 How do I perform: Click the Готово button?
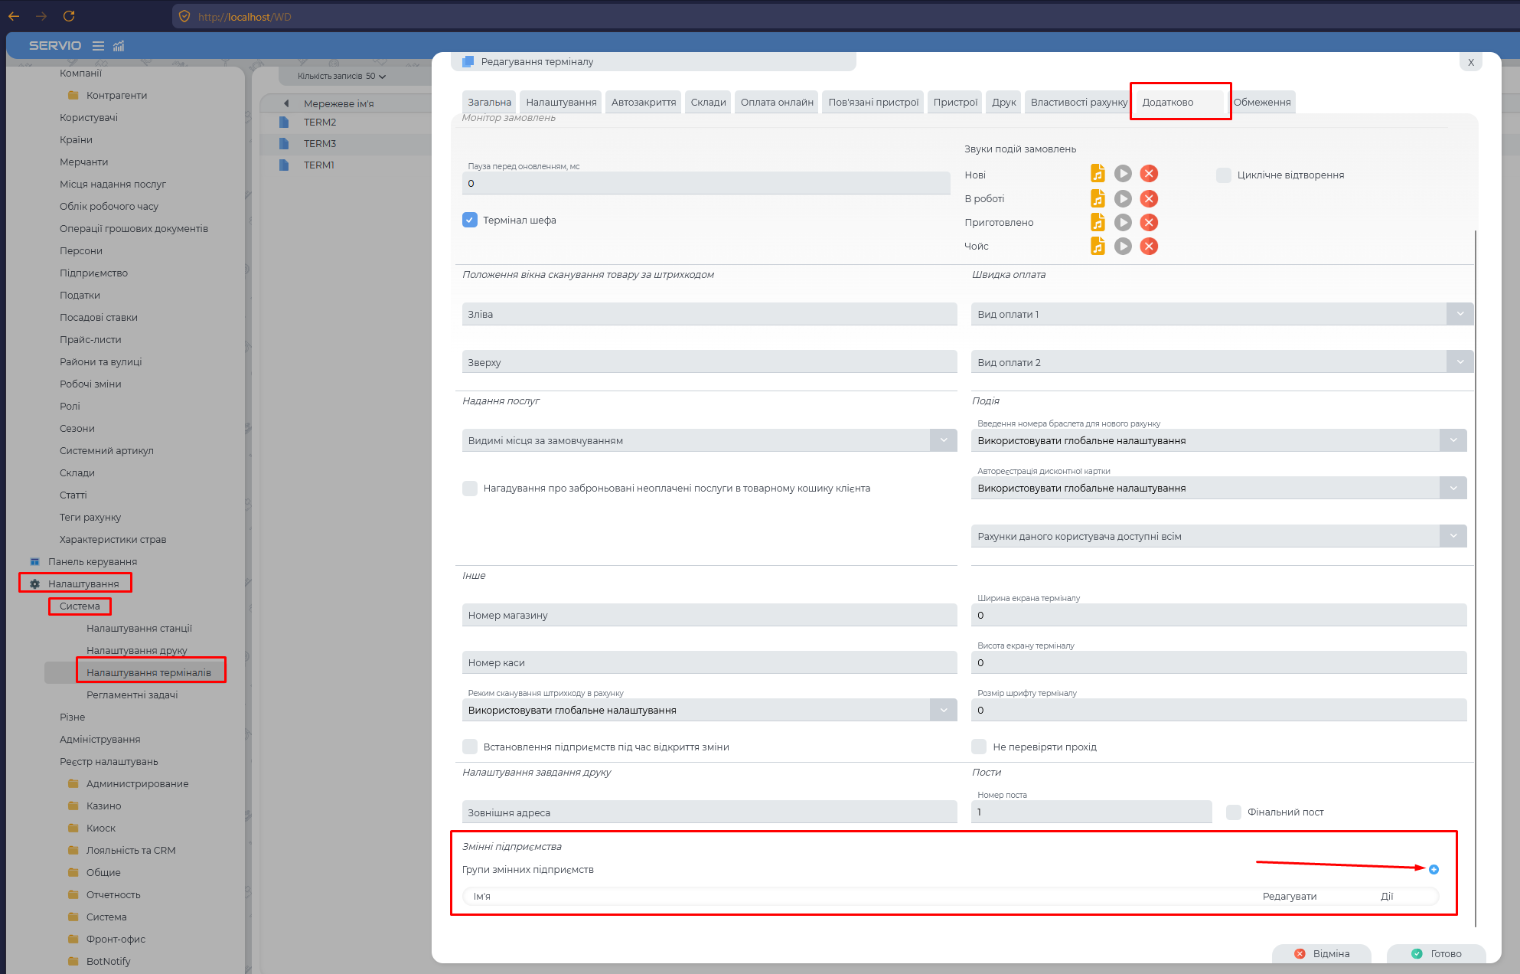coord(1437,954)
